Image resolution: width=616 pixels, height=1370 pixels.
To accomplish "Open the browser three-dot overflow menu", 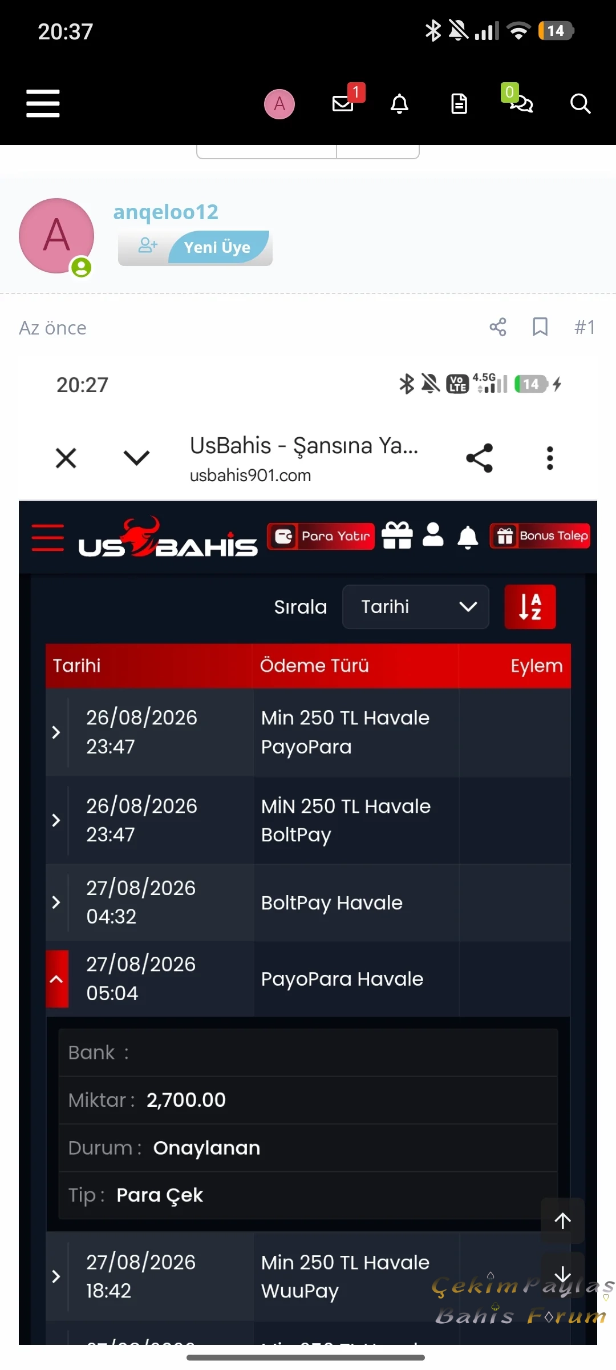I will pyautogui.click(x=550, y=458).
